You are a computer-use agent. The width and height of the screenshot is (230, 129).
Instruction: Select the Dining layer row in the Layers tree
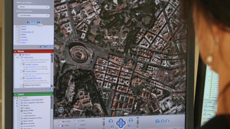coord(26,106)
